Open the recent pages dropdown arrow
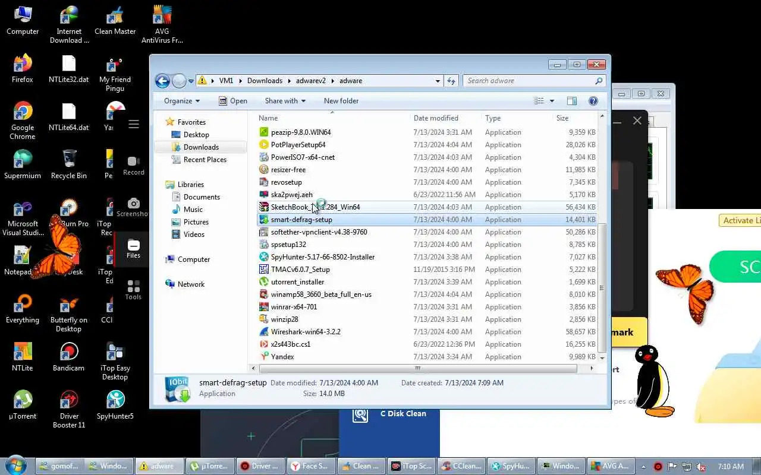Image resolution: width=761 pixels, height=475 pixels. pos(191,81)
